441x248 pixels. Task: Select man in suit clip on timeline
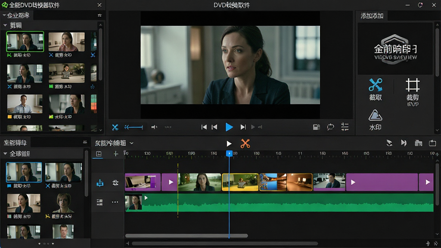[x=329, y=182]
